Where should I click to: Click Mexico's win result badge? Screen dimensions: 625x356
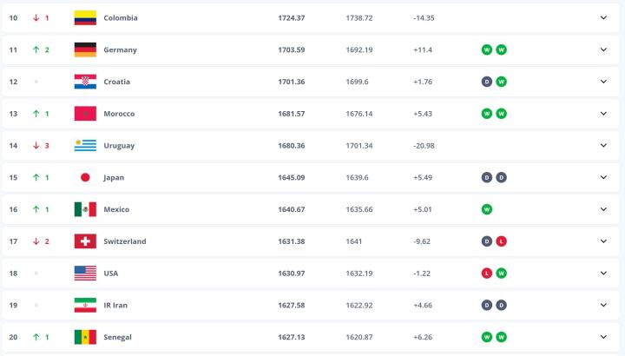[x=487, y=209]
